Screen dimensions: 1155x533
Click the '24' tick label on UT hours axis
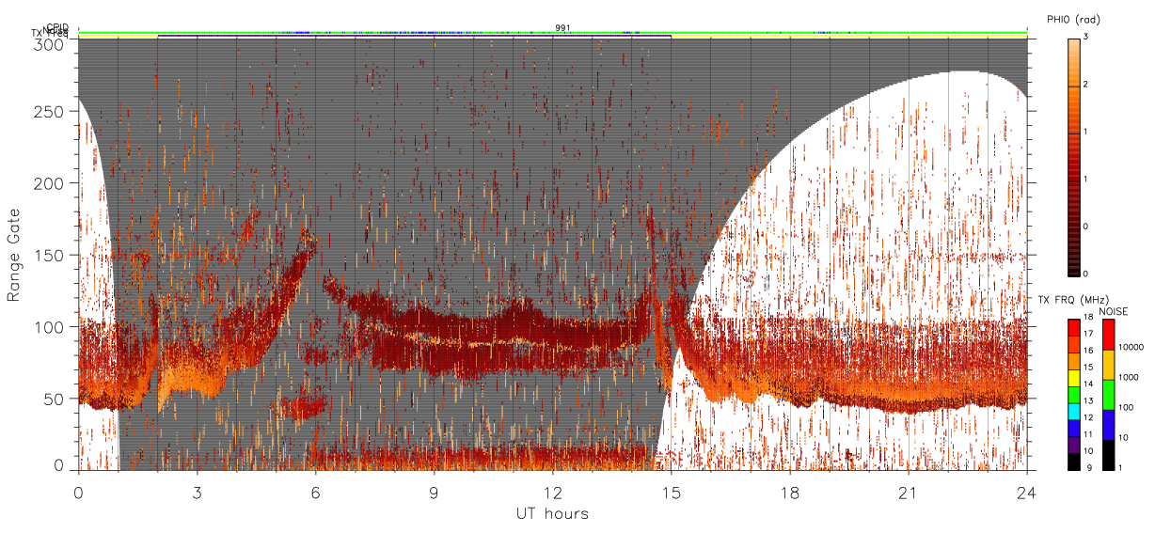pos(1026,493)
